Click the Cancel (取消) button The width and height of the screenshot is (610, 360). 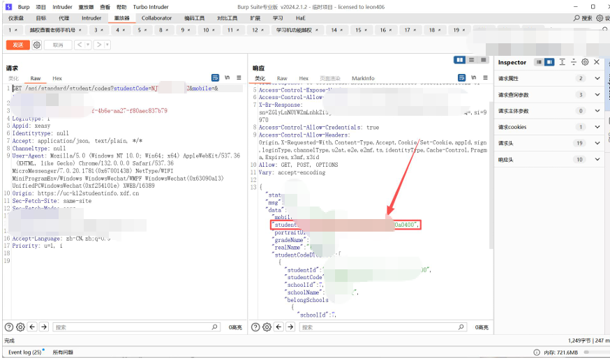pyautogui.click(x=58, y=45)
